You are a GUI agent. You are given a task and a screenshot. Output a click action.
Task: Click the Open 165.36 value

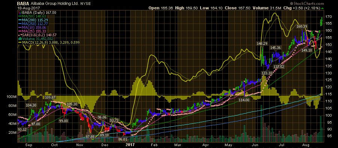(x=161, y=8)
